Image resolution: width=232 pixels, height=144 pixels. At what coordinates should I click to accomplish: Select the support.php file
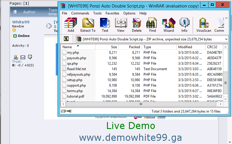pos(76,85)
